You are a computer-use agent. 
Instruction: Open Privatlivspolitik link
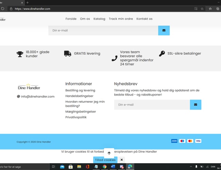coord(76,117)
